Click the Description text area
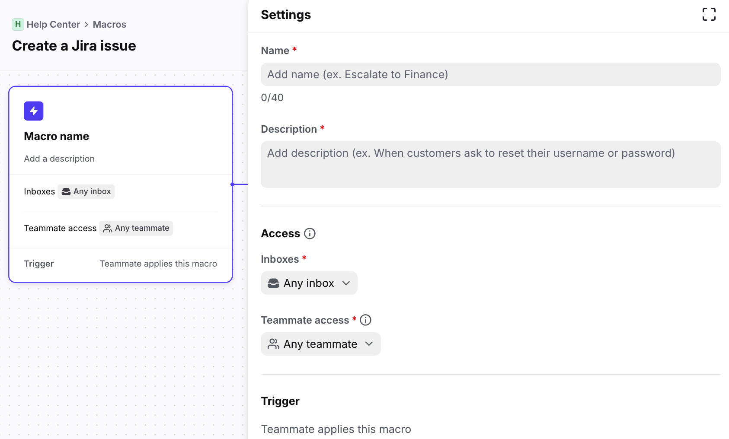This screenshot has height=439, width=729. point(490,164)
